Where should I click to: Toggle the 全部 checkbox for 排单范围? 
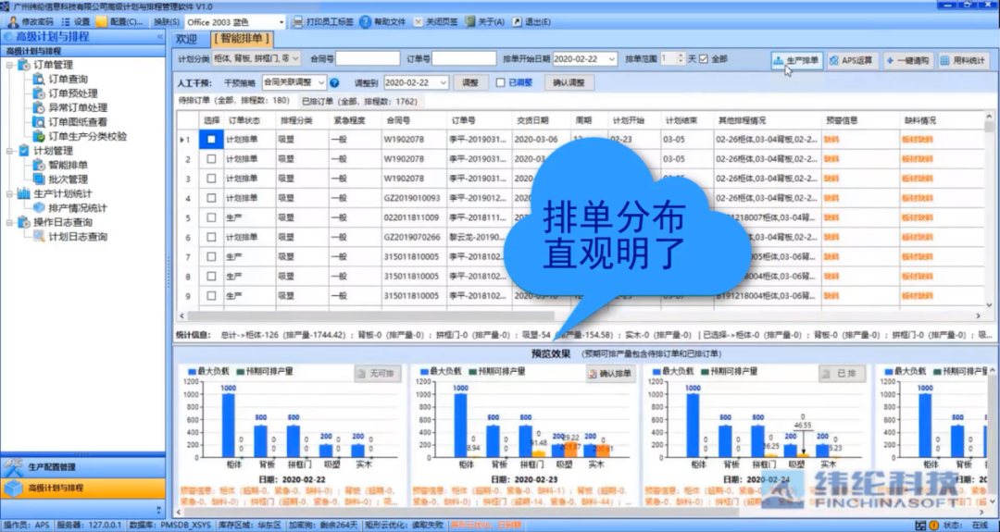704,59
